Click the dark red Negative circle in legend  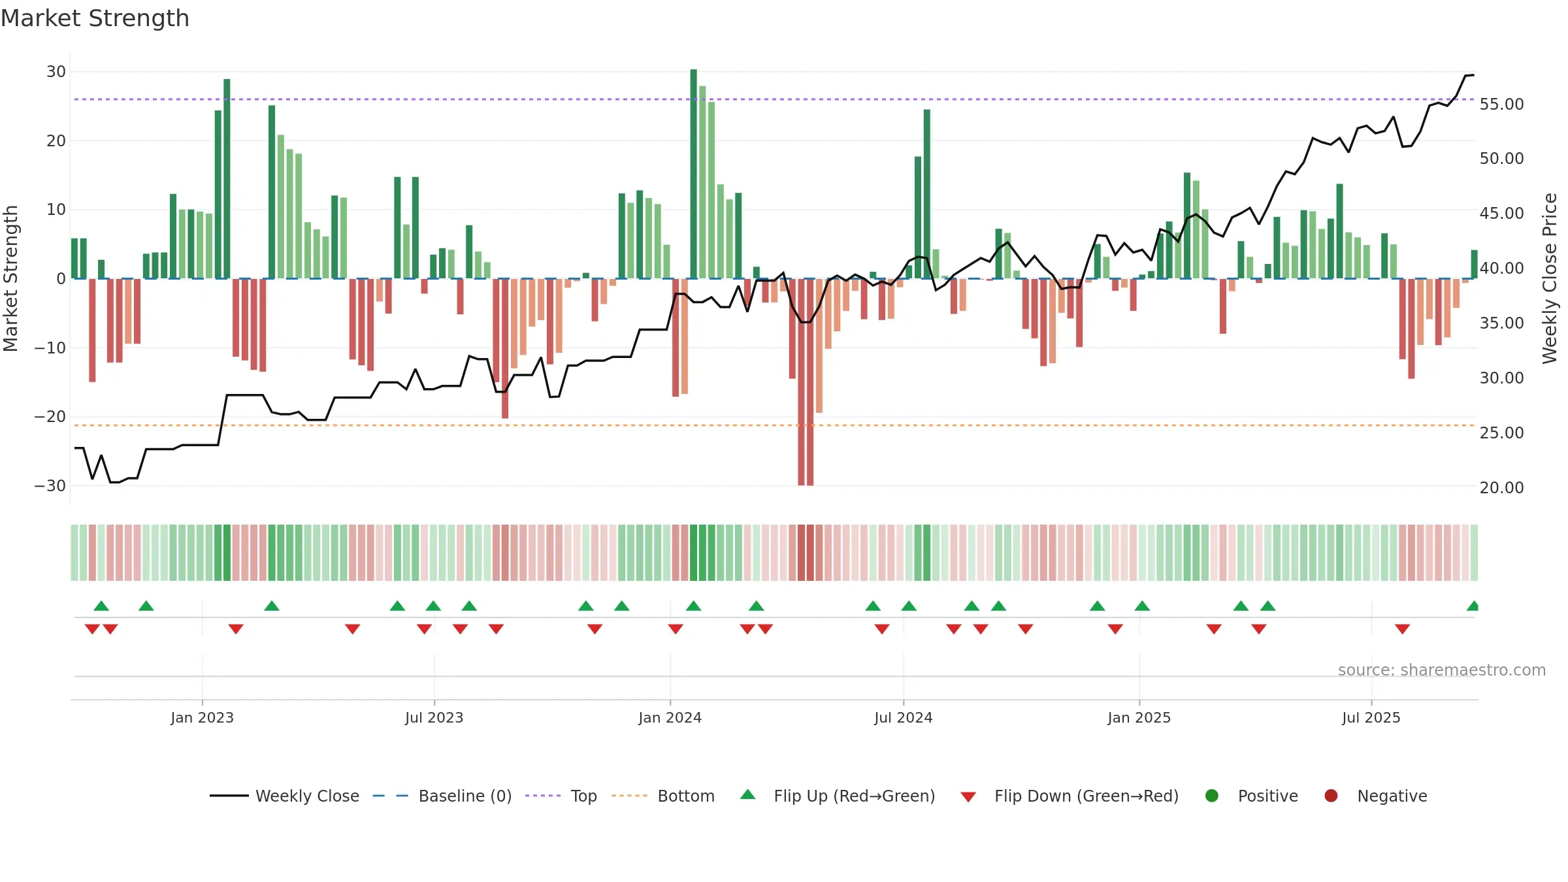coord(1331,796)
